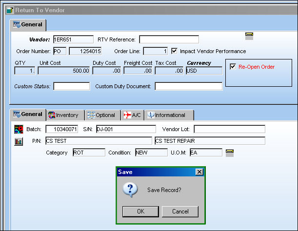The image size is (298, 231).
Task: Click the RTV Reference input field
Action: [x=169, y=39]
